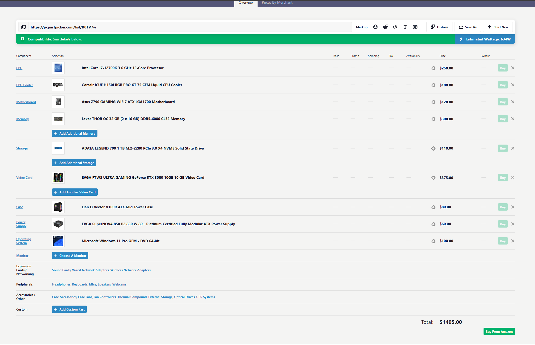Image resolution: width=535 pixels, height=345 pixels.
Task: Select the PCPartPicker markup icon
Action: pyautogui.click(x=375, y=27)
